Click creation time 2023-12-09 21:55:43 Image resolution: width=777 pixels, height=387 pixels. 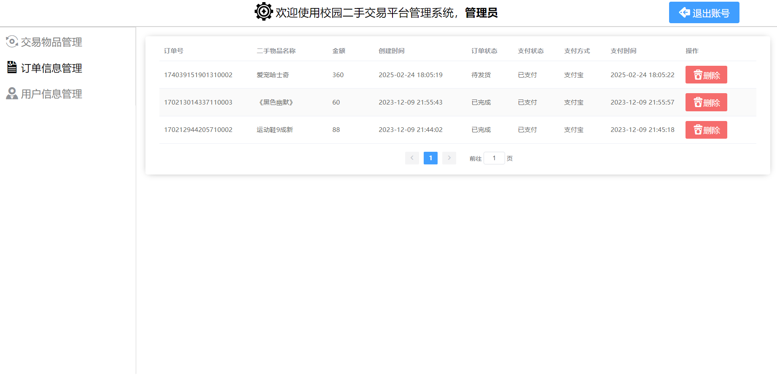(x=411, y=102)
